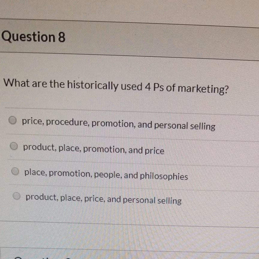This screenshot has height=259, width=259.
Task: Click the word 'historically' in the question
Action: tap(92, 86)
